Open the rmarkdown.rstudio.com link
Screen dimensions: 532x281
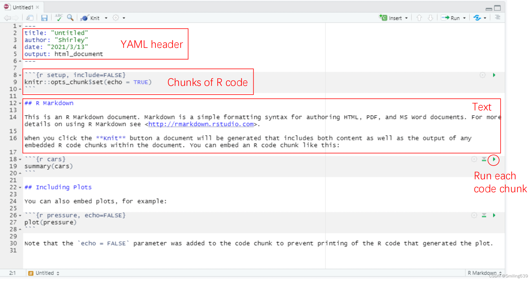point(201,124)
